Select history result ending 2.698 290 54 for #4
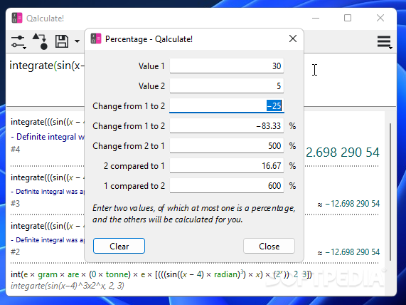The height and width of the screenshot is (305, 406). pyautogui.click(x=342, y=152)
